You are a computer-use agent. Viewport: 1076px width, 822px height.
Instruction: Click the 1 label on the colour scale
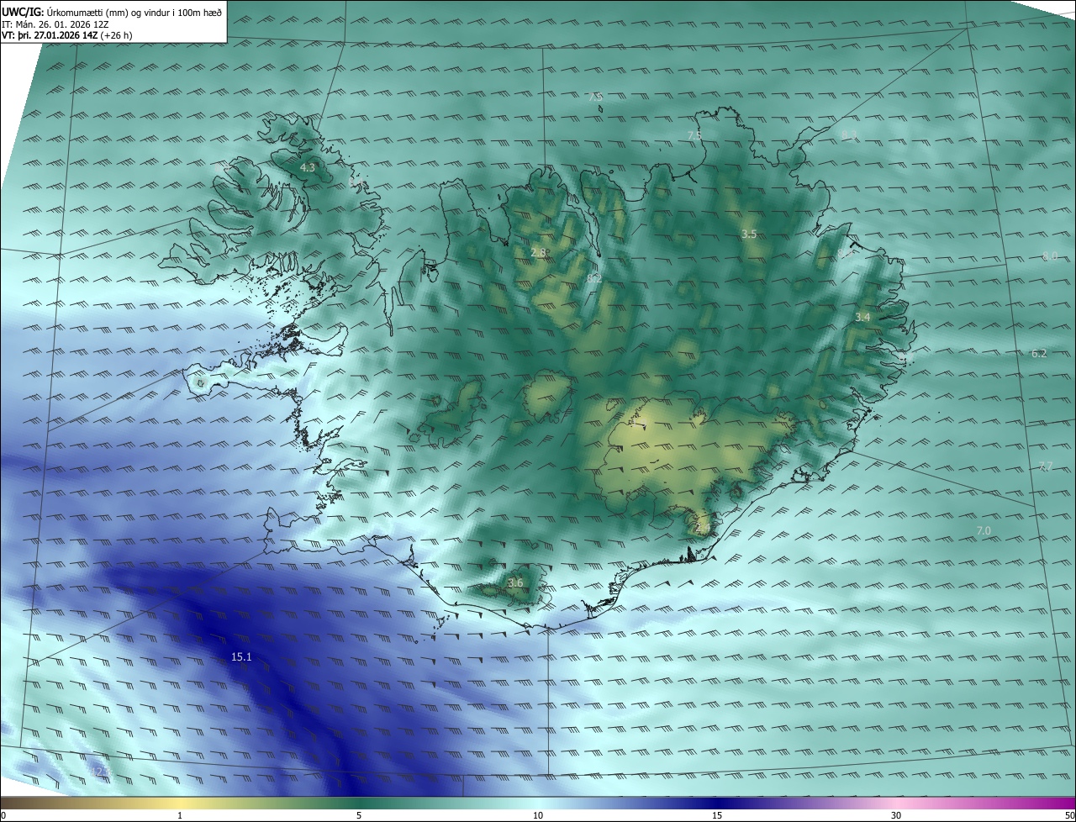180,815
